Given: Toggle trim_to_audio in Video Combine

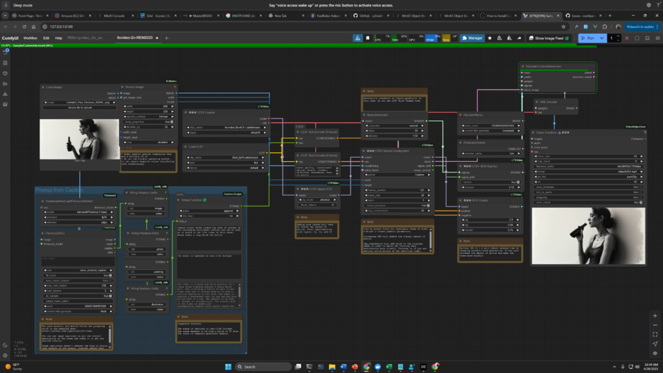Looking at the screenshot, I should coord(589,192).
